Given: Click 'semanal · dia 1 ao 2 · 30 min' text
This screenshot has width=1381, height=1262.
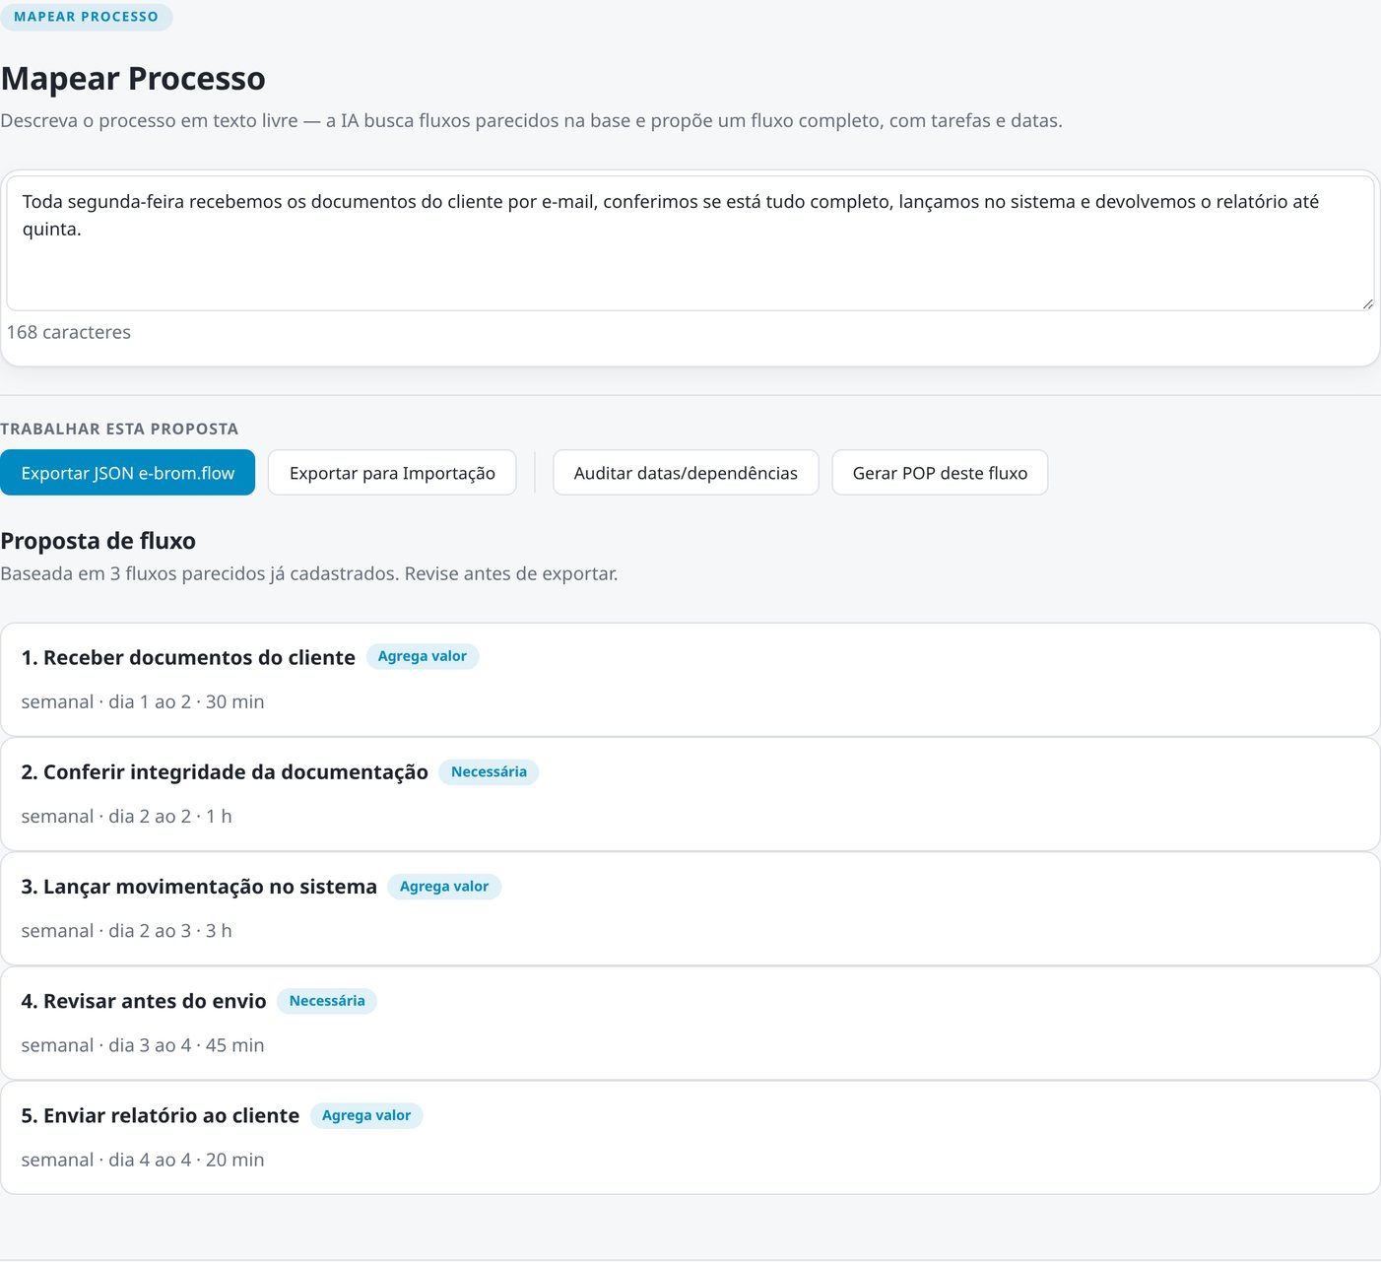Looking at the screenshot, I should [x=143, y=702].
